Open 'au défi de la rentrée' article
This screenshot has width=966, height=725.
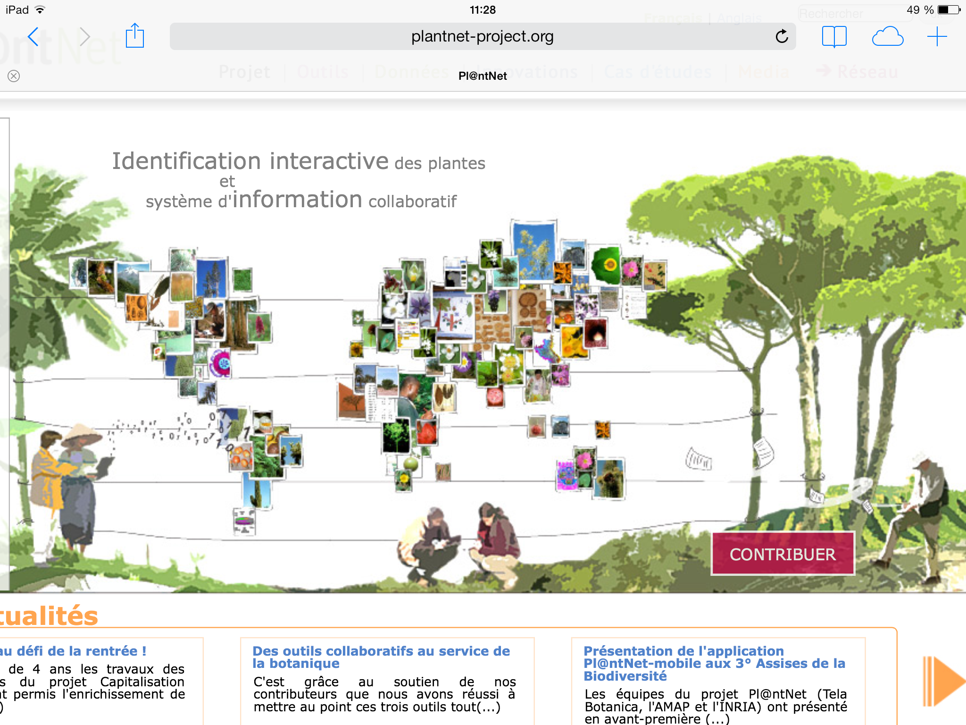pos(73,651)
